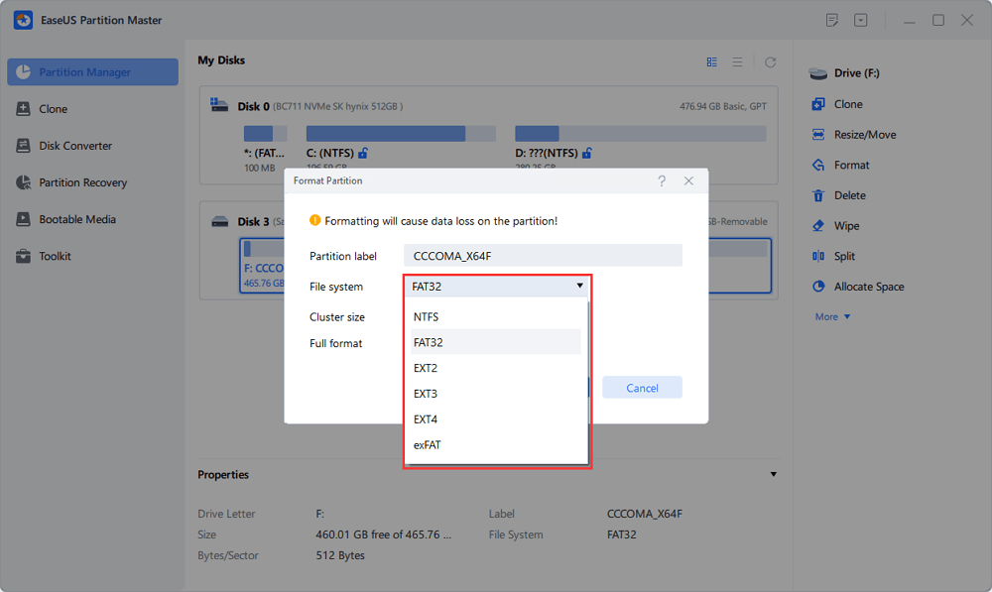Open Format Partition help question mark
Screen dimensions: 992x592
point(662,180)
